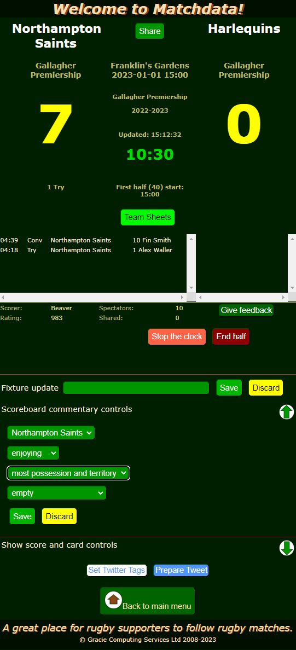Viewport: 296px width, 650px height.
Task: Collapse scoreboard commentary controls with up arrow
Action: click(x=287, y=411)
